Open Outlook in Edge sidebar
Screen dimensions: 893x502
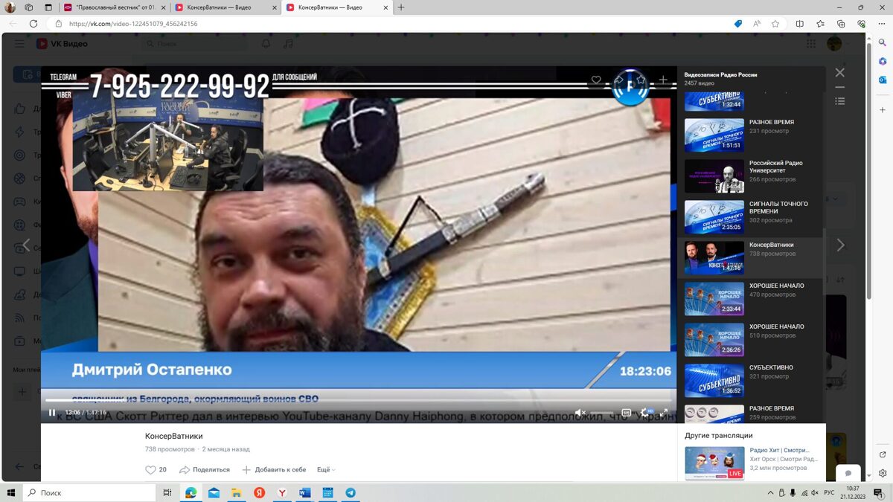(883, 80)
